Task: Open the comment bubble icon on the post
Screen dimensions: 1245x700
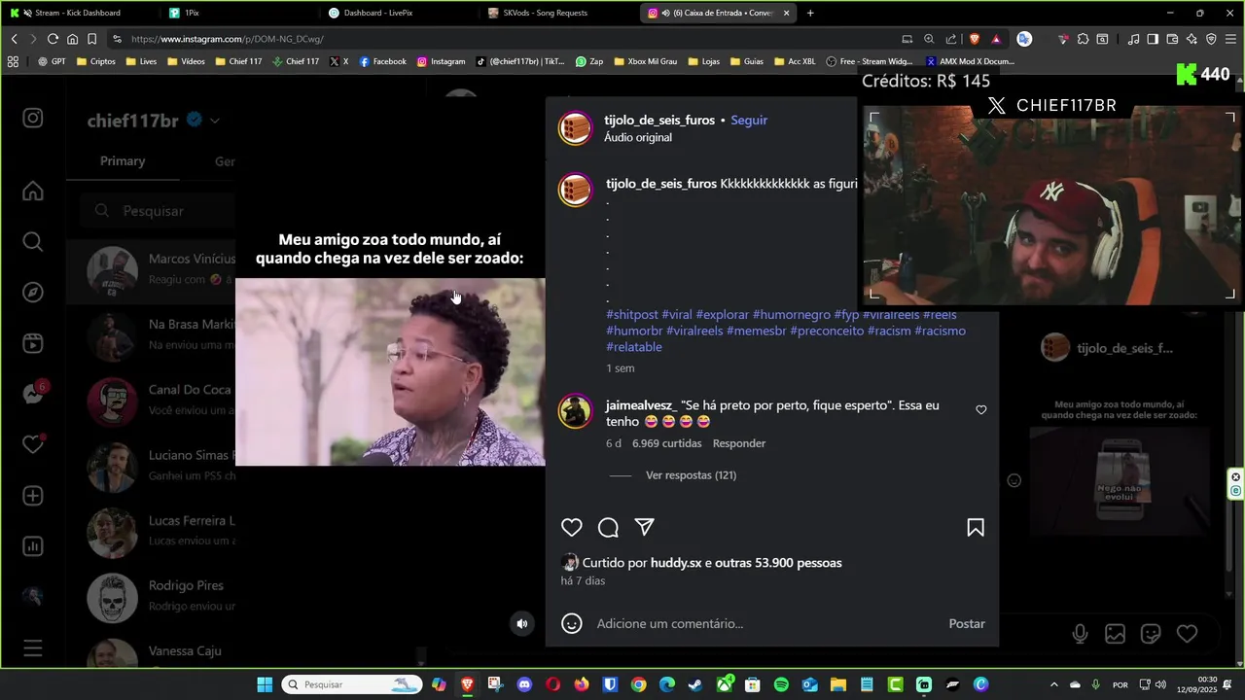Action: click(608, 527)
